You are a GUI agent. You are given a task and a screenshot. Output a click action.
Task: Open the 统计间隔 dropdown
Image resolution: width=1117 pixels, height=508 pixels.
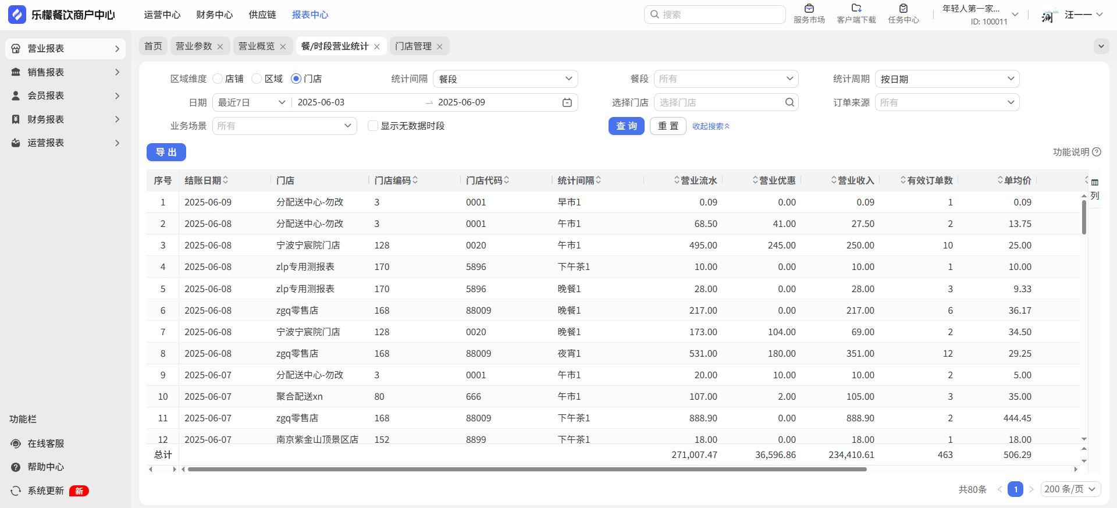(505, 79)
